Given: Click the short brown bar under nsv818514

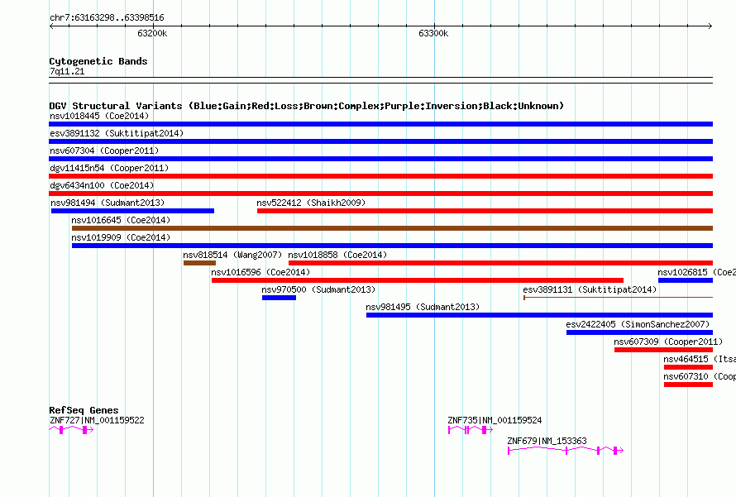Looking at the screenshot, I should point(199,263).
